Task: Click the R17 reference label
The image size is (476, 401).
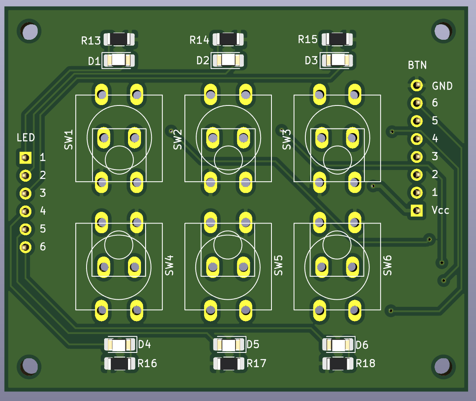Action: [x=256, y=363]
